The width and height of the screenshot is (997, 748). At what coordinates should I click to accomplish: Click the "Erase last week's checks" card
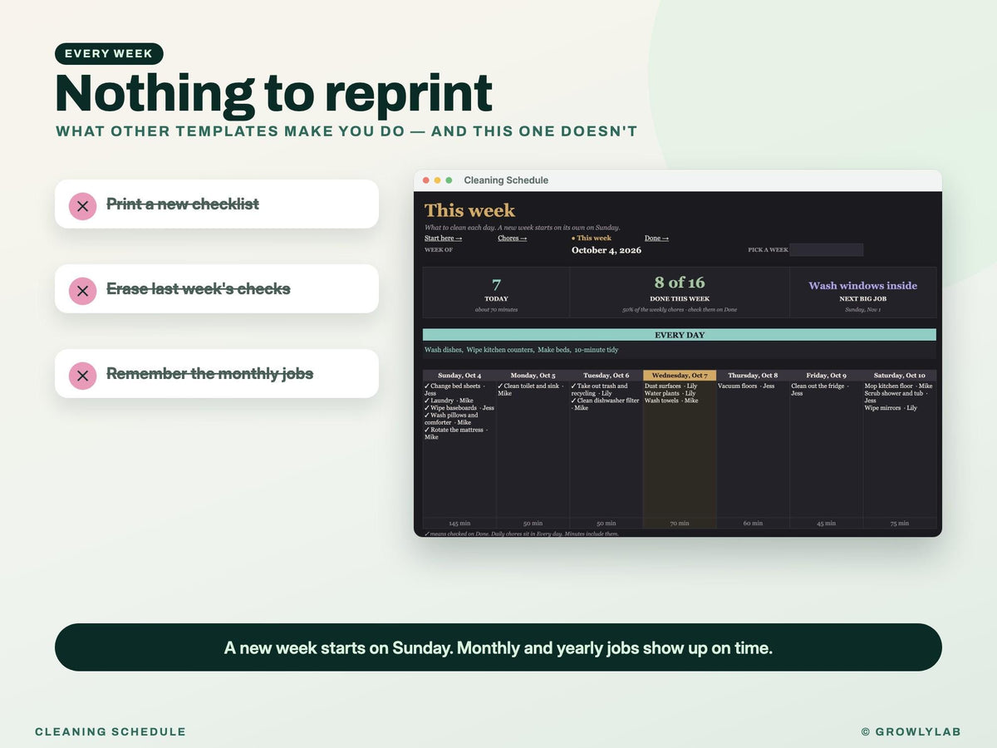tap(217, 289)
